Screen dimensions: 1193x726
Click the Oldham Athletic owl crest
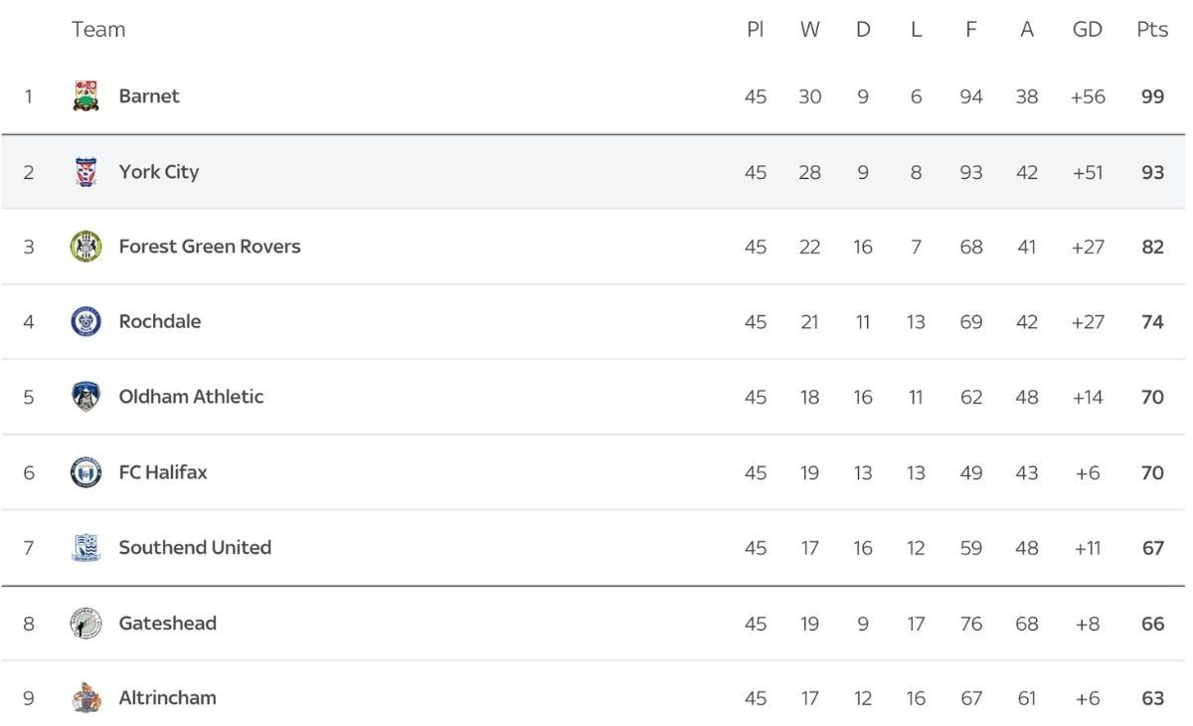[86, 397]
